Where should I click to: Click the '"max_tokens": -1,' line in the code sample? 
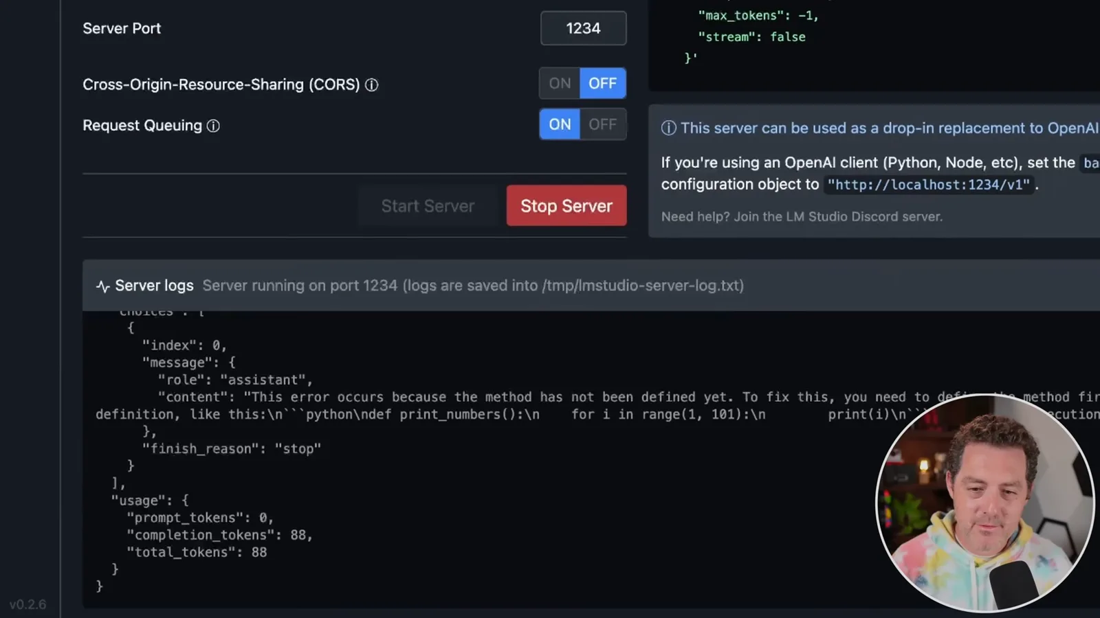758,15
